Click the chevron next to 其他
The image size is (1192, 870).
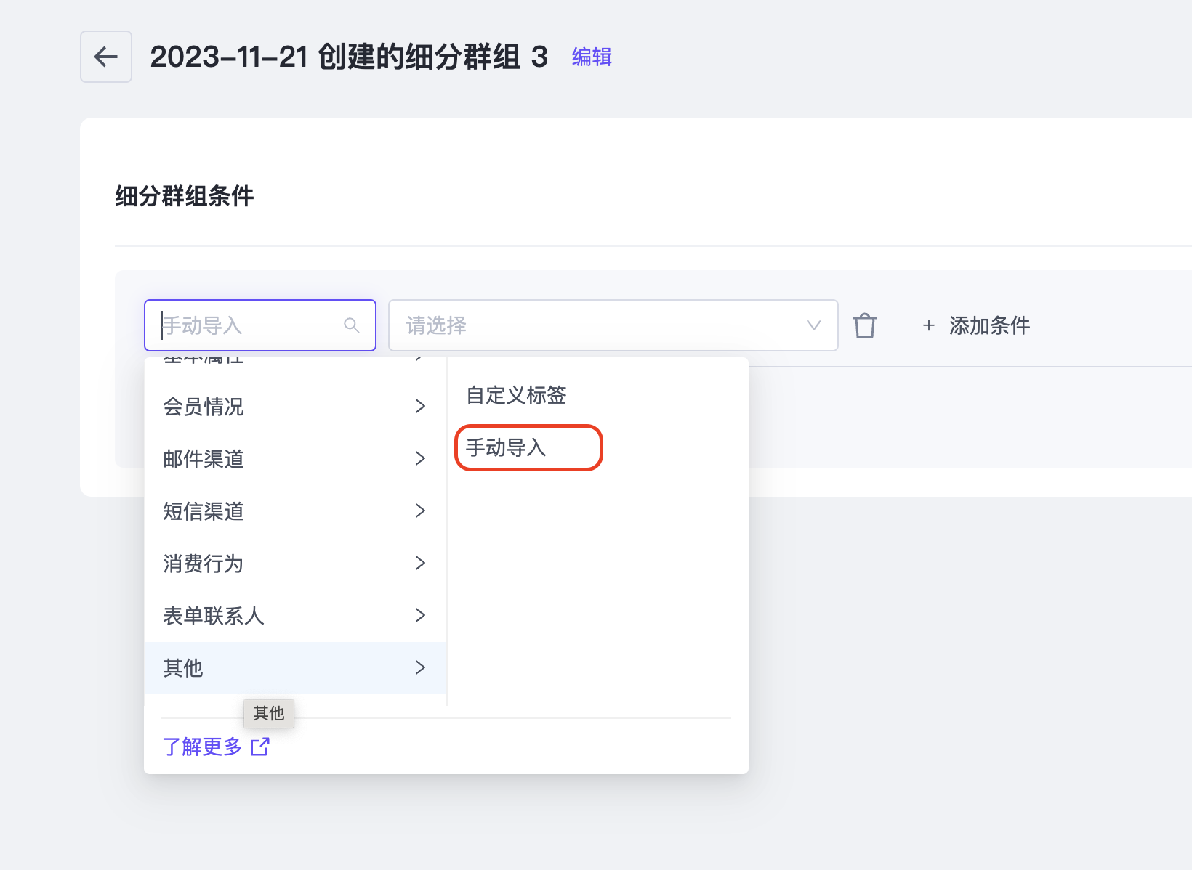[420, 668]
